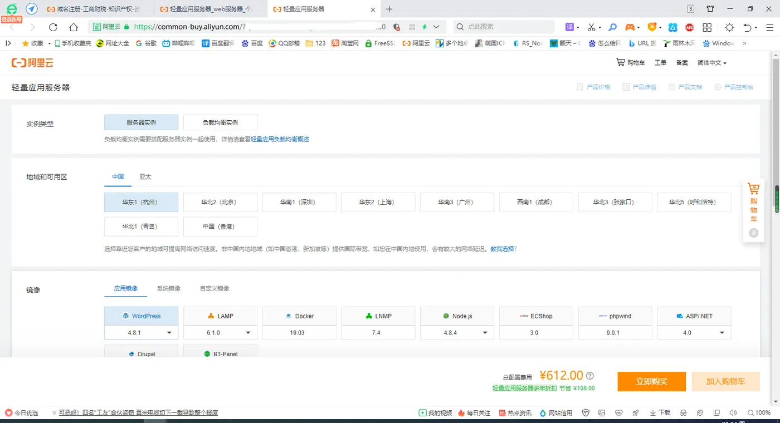Choose region 华南1（深圳）
The height and width of the screenshot is (423, 780).
coord(299,202)
